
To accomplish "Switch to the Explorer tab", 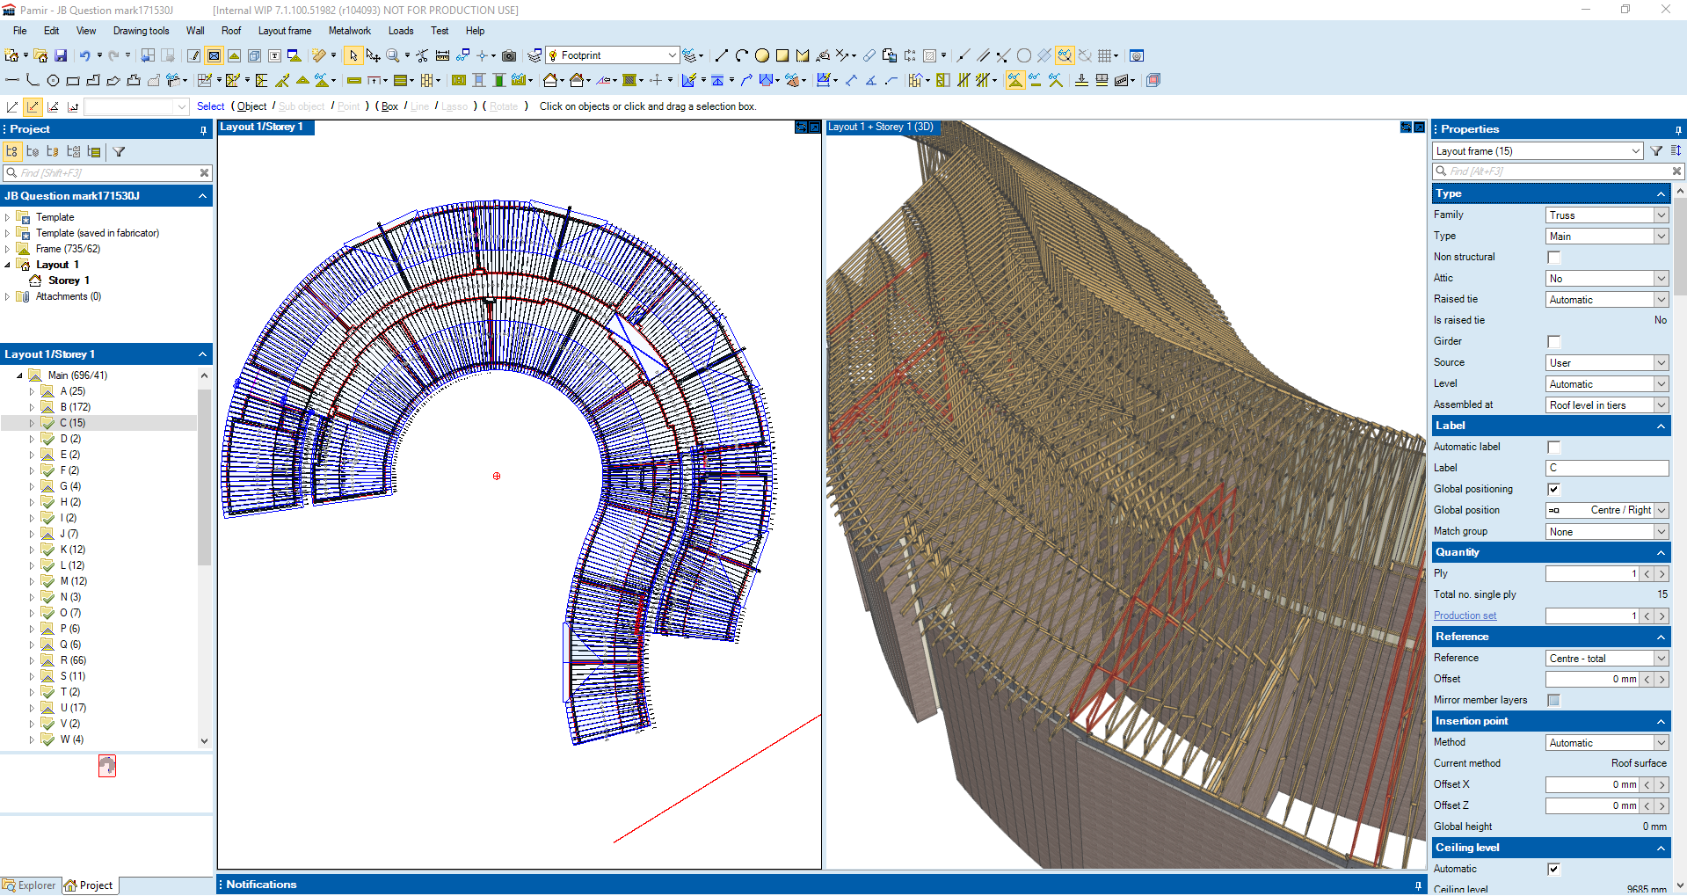I will (x=29, y=885).
